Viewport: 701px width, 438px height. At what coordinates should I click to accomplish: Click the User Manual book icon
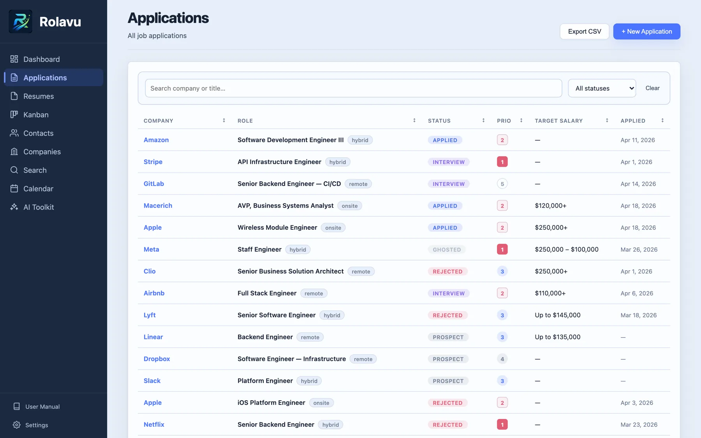coord(16,406)
